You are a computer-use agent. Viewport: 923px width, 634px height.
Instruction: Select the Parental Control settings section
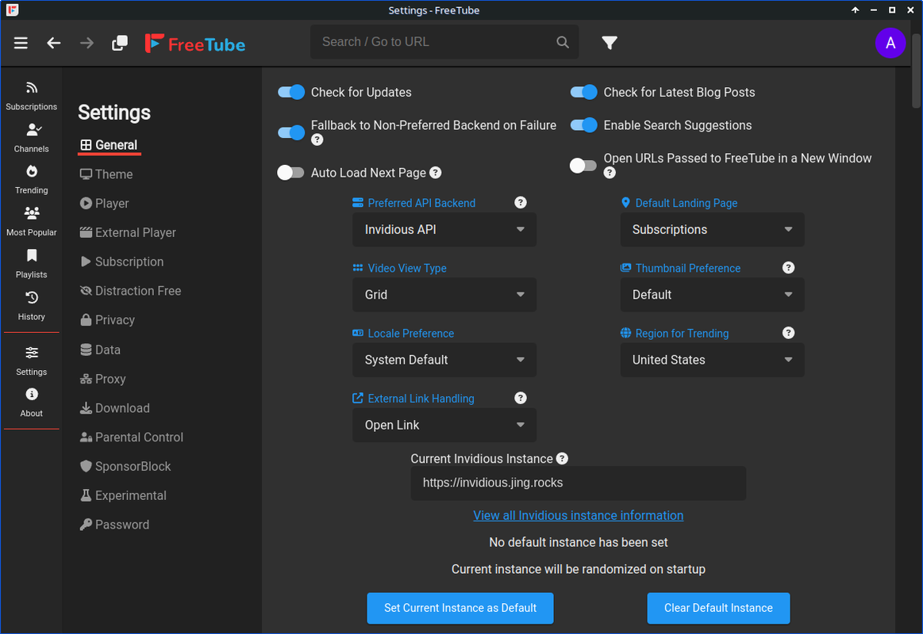(x=131, y=437)
